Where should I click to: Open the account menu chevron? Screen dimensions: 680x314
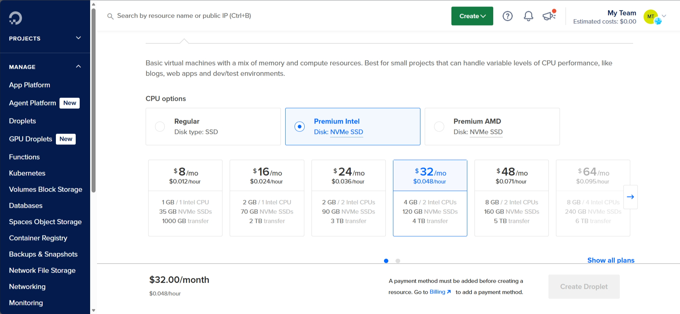664,16
